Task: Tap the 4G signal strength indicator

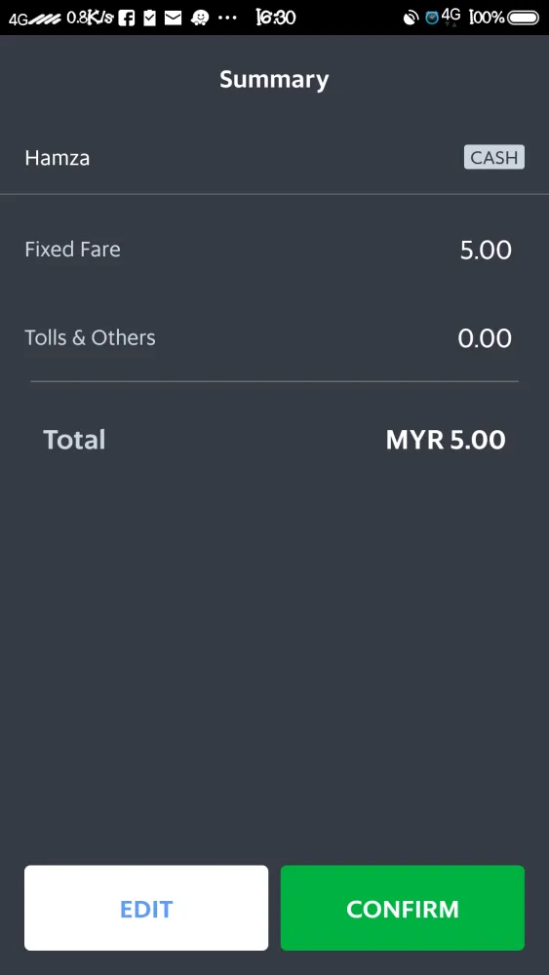Action: [35, 18]
